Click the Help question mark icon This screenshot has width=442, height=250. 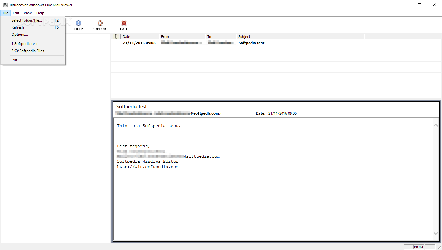78,23
